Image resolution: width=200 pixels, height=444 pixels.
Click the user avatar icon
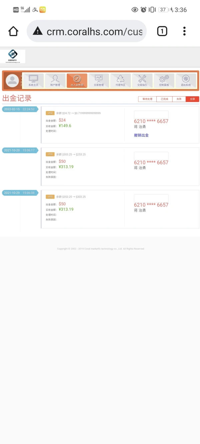pyautogui.click(x=13, y=81)
